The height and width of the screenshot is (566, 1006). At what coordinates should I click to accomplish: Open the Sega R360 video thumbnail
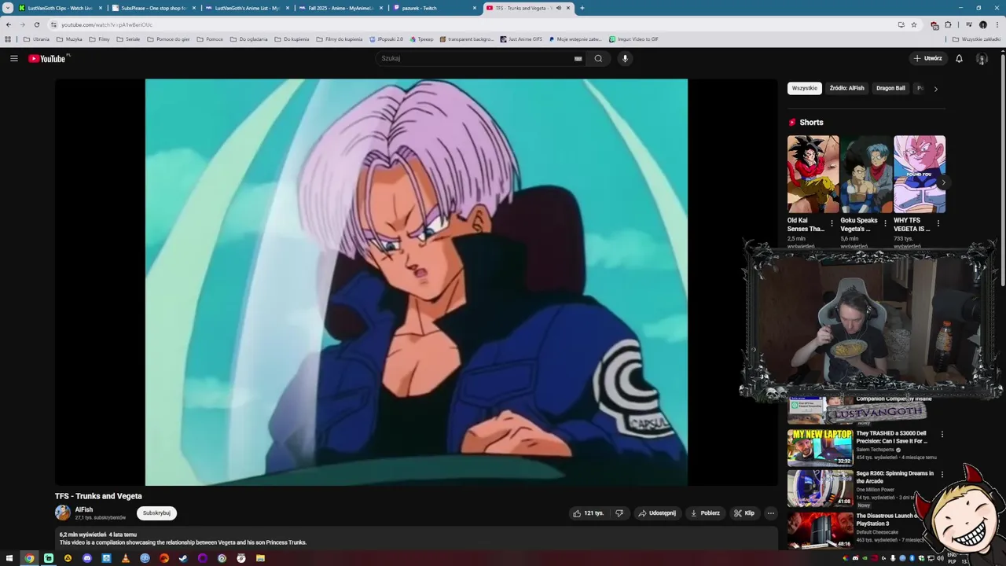[x=820, y=488]
